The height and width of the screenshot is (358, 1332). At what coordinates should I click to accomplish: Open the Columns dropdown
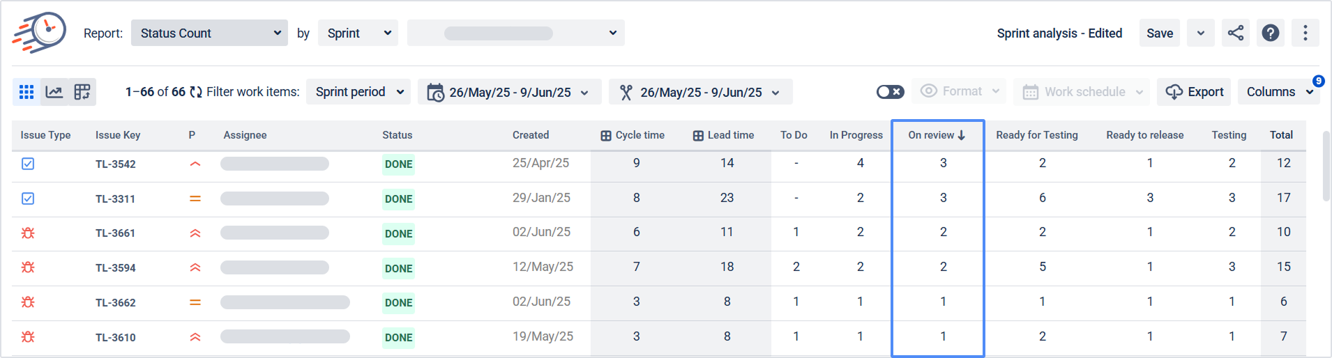pos(1279,92)
